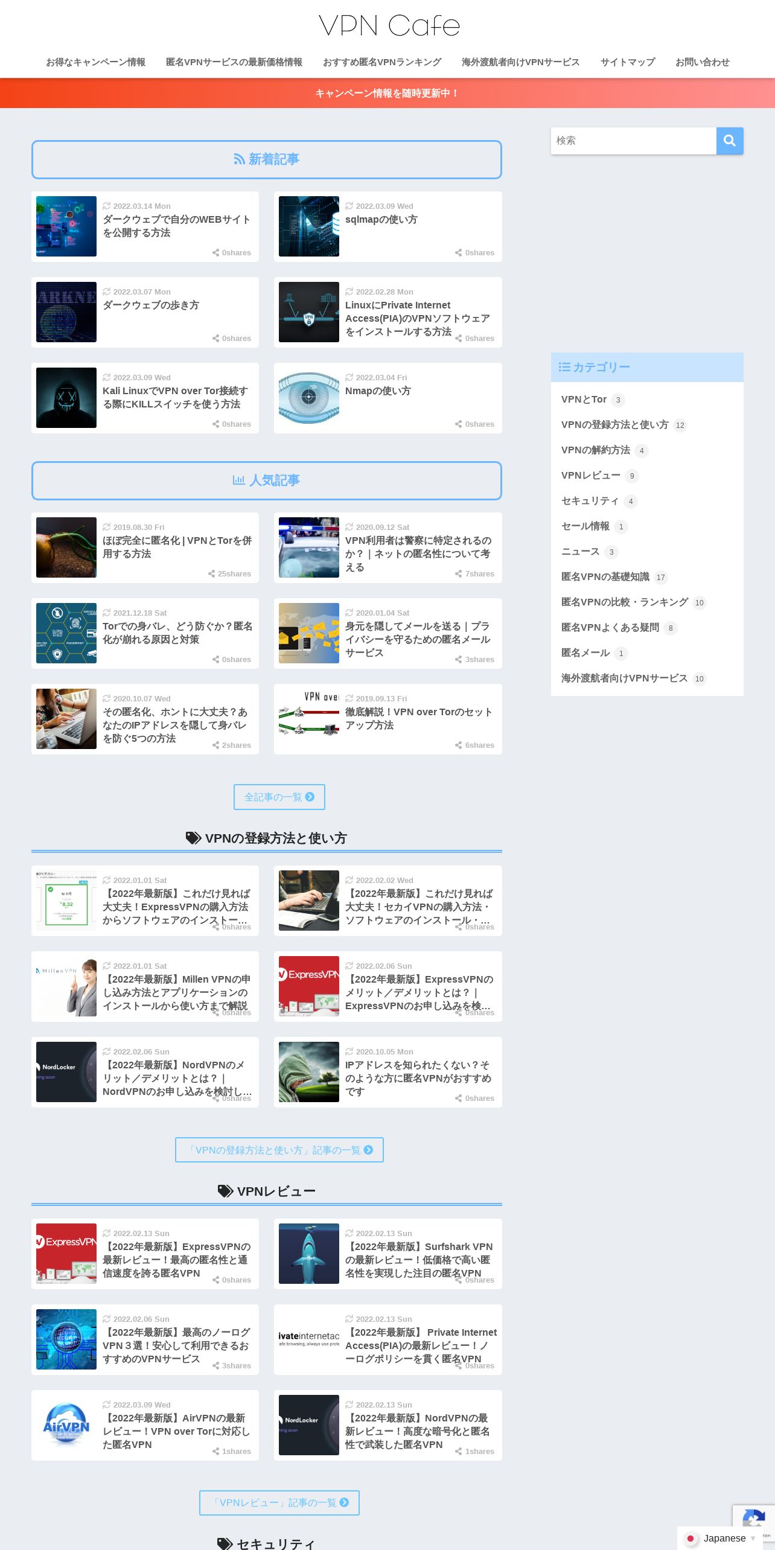Click share icon on Nmapの使い方 article

pos(459,424)
